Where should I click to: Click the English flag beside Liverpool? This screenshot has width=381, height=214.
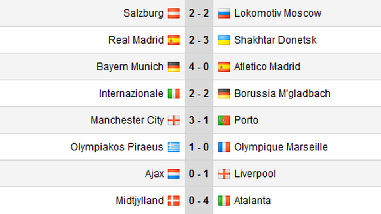pos(224,174)
